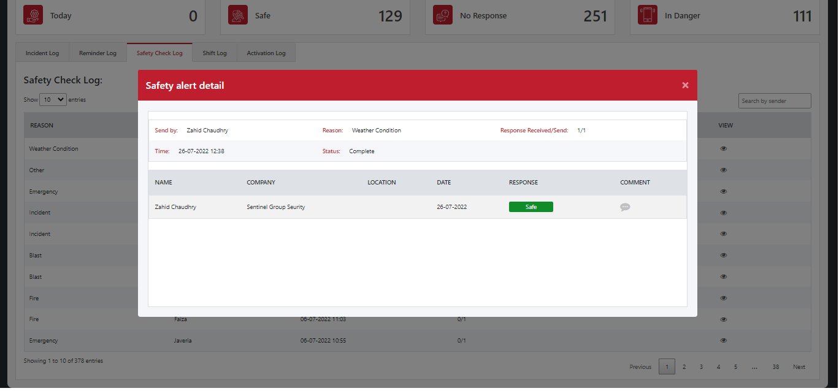Go to page 2 of the log
Image resolution: width=839 pixels, height=391 pixels.
(684, 366)
